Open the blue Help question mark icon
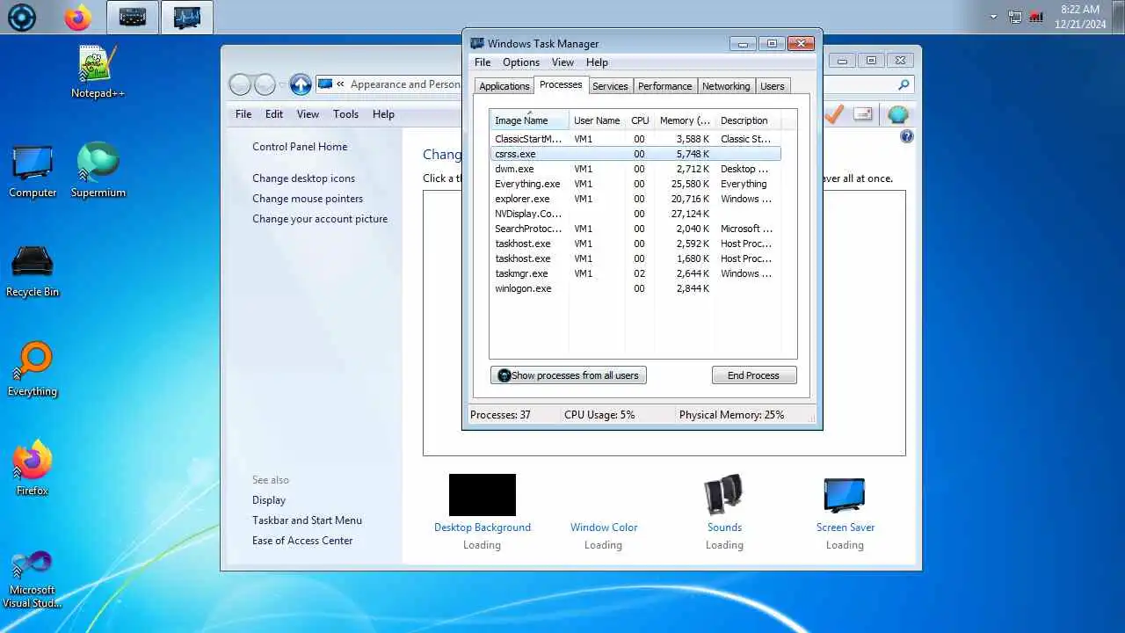Screen dimensions: 1125x633 [907, 136]
